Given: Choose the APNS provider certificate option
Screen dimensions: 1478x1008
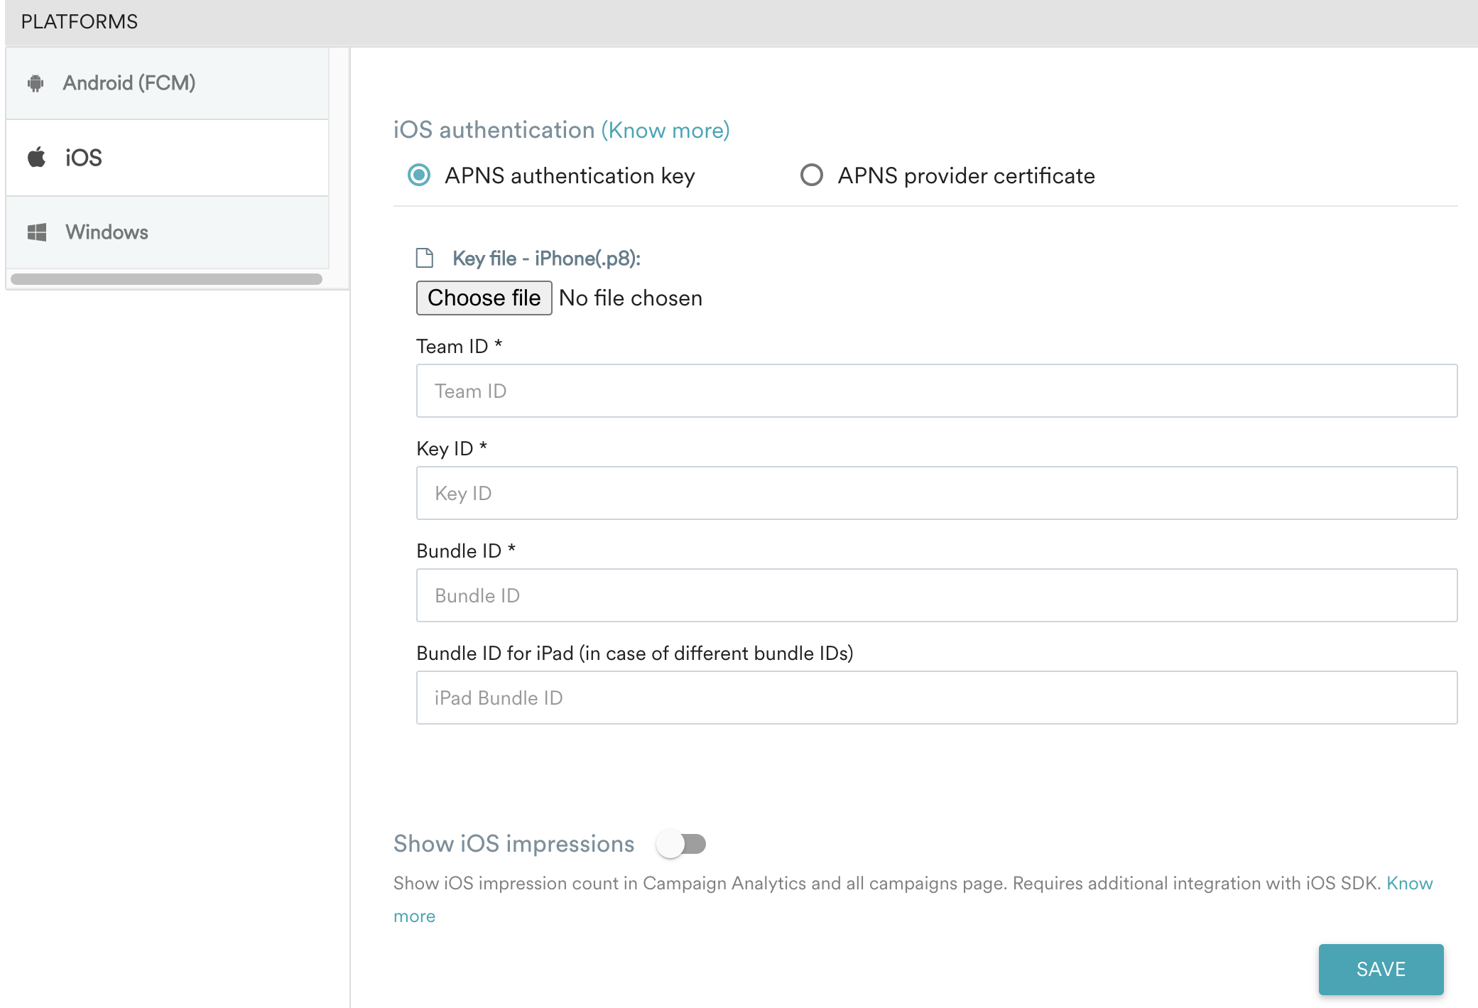Looking at the screenshot, I should point(811,175).
